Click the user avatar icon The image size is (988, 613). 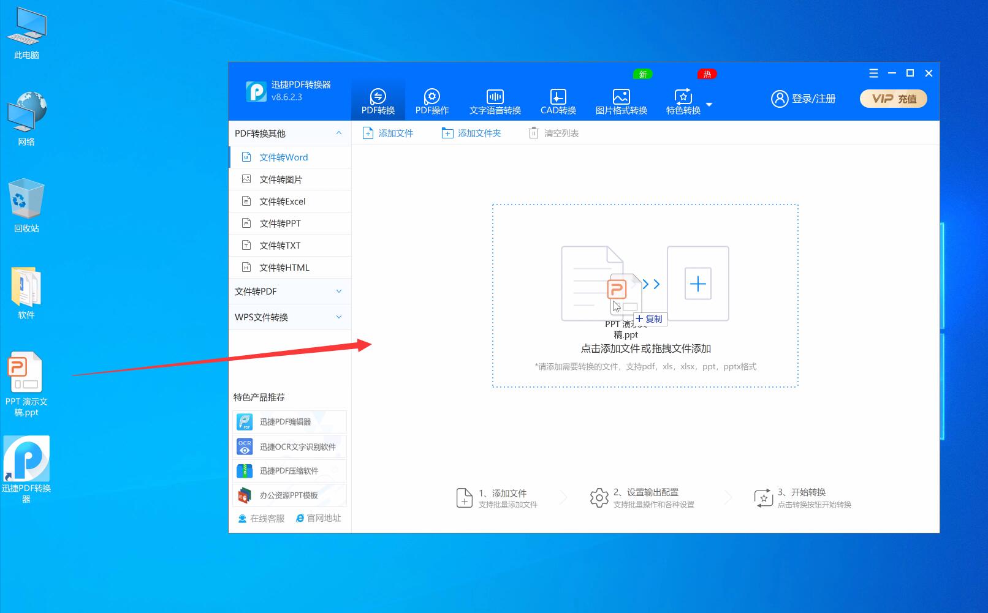(x=779, y=99)
